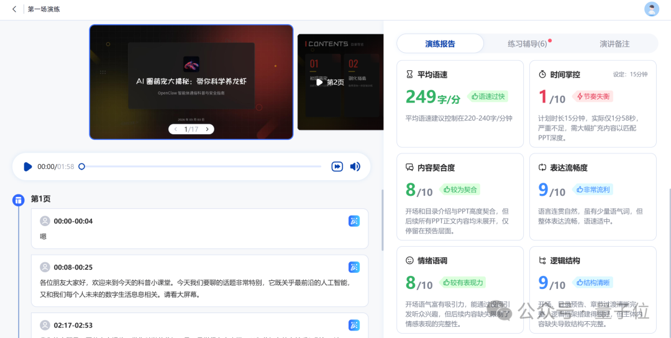Image resolution: width=671 pixels, height=338 pixels.
Task: Go back using the top-left arrow
Action: click(14, 9)
